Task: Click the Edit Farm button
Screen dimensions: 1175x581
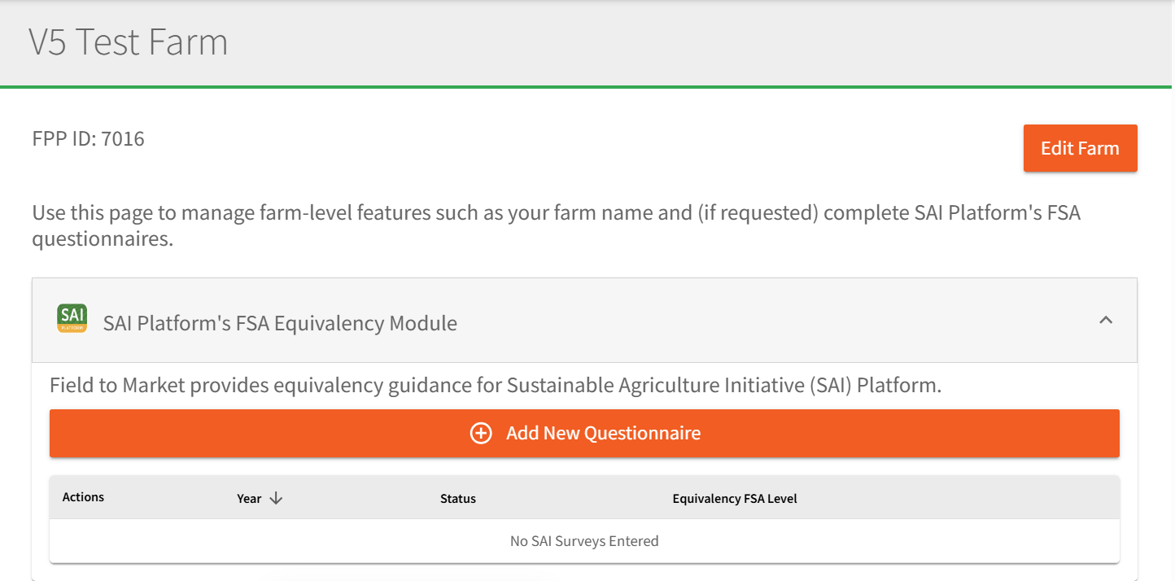Action: coord(1080,148)
